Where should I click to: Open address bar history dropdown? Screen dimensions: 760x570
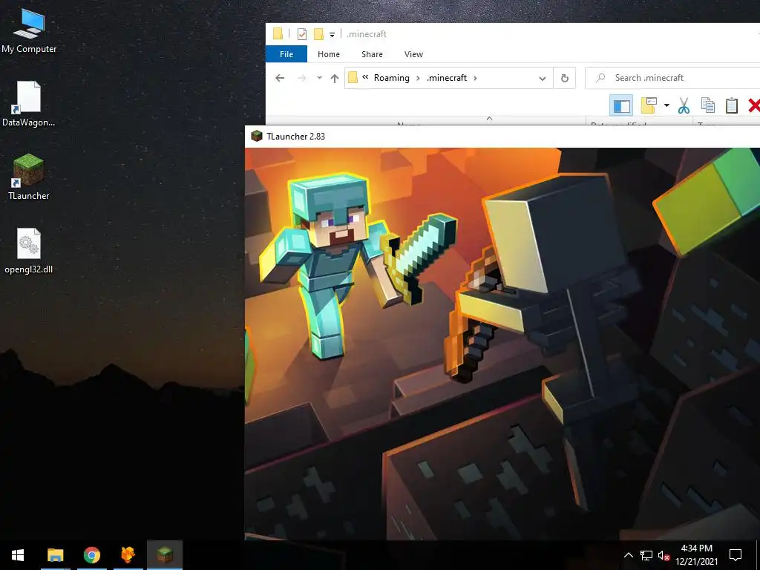(543, 79)
